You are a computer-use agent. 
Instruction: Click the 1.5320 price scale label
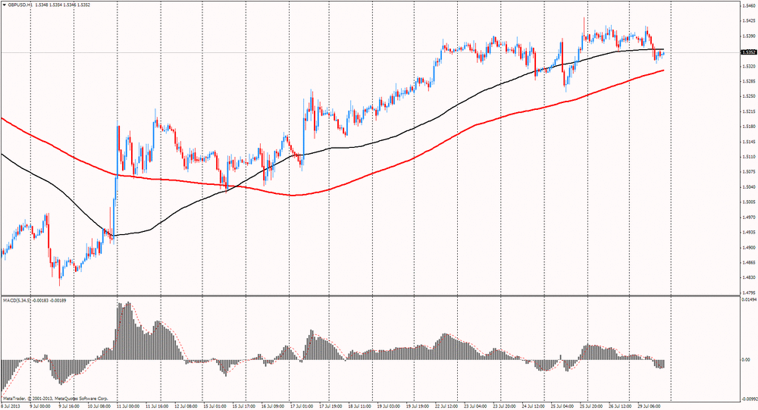(748, 66)
